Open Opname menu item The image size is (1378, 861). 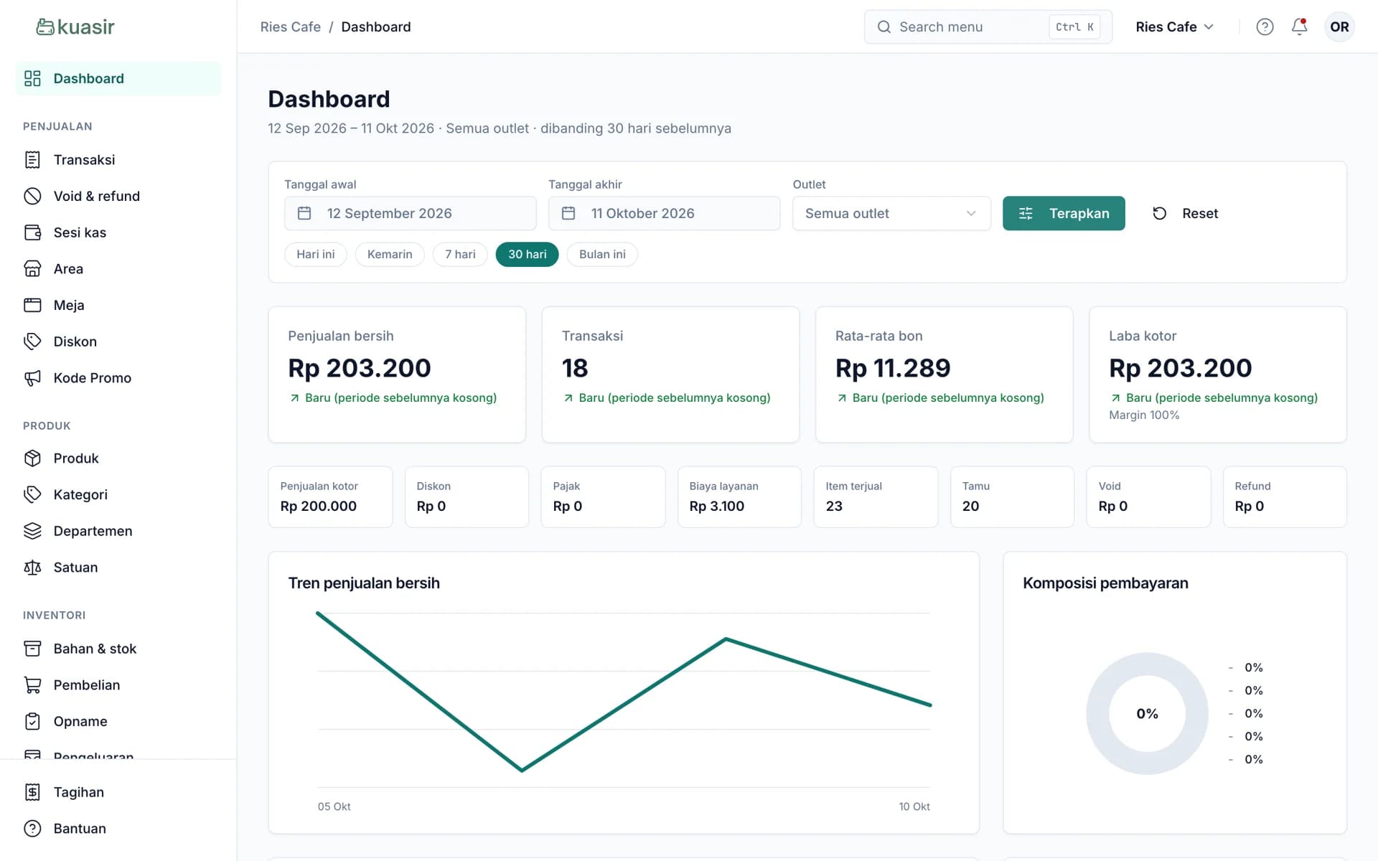(118, 721)
